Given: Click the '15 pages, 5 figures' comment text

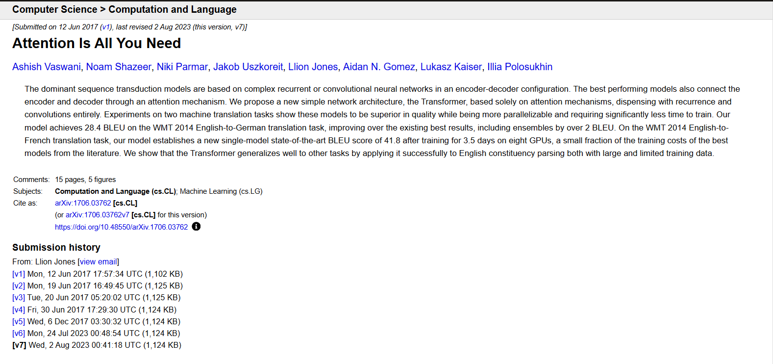Looking at the screenshot, I should (x=85, y=180).
